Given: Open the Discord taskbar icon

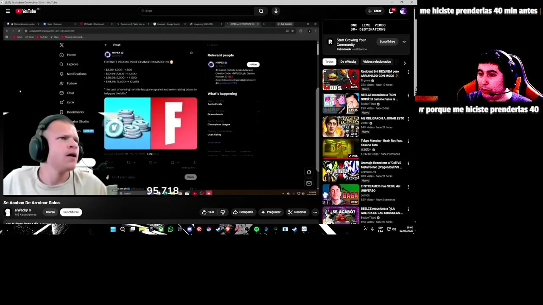Looking at the screenshot, I should tap(190, 229).
